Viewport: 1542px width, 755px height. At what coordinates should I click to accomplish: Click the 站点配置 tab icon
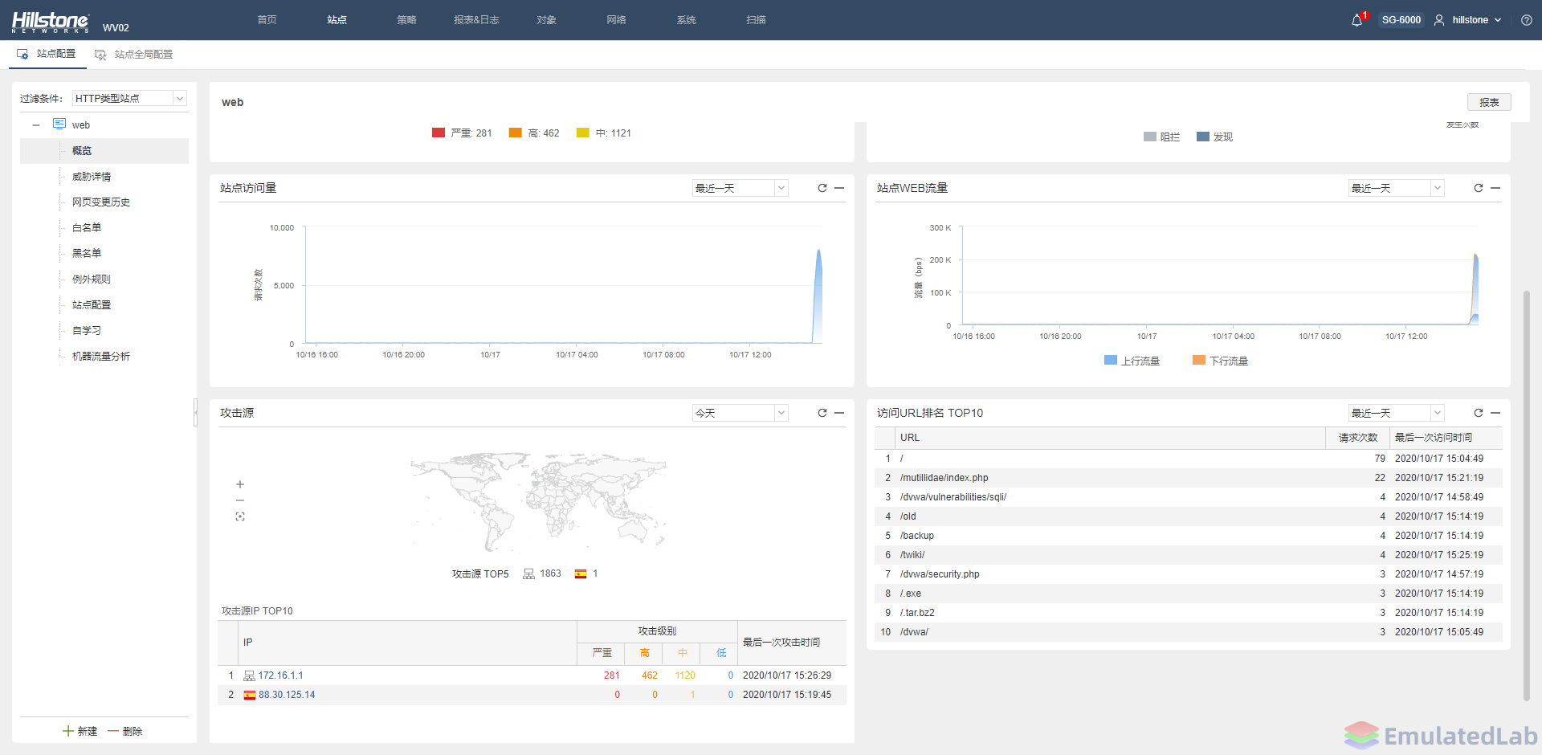[x=23, y=54]
